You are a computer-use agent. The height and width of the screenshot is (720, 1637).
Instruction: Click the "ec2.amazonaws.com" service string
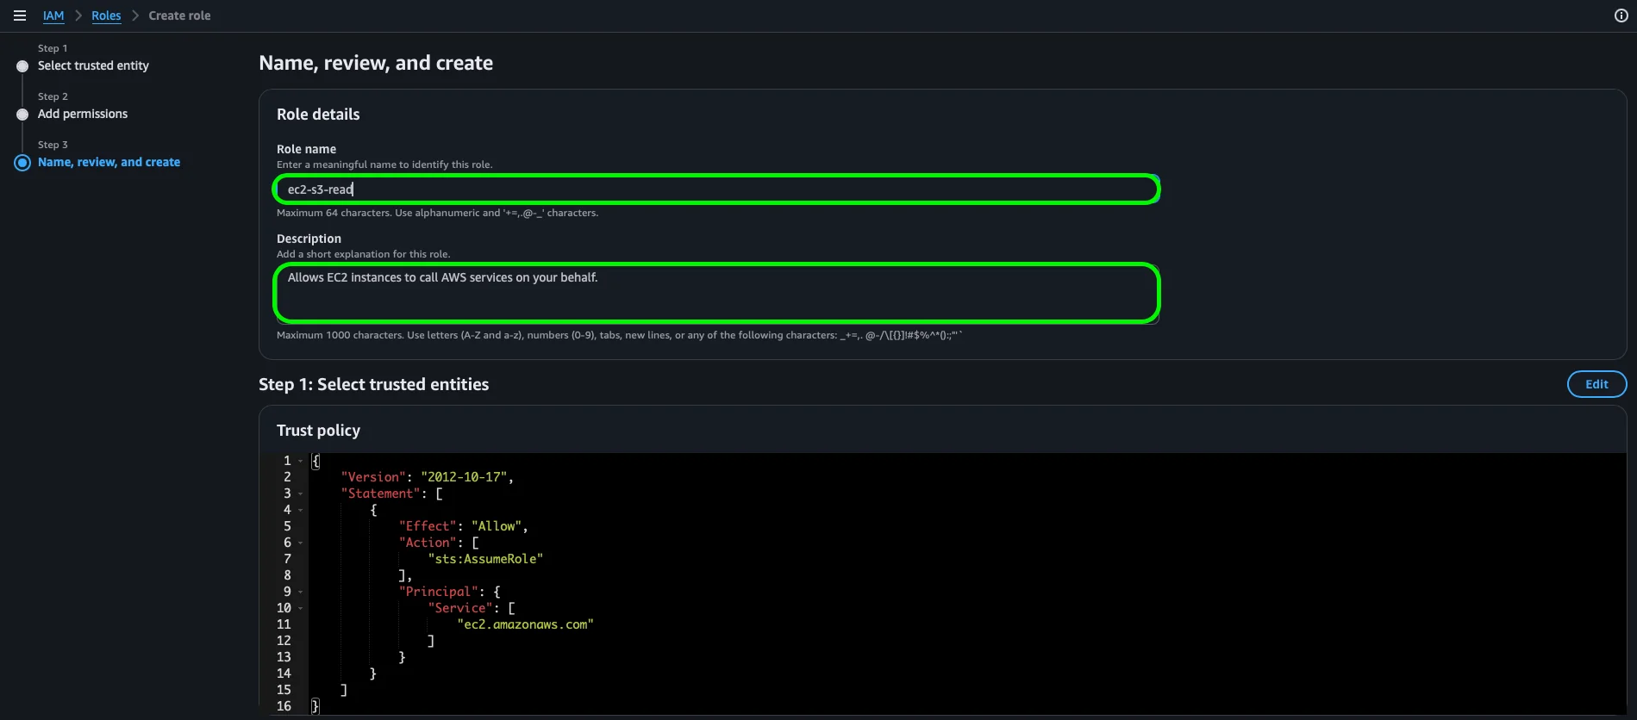point(525,624)
